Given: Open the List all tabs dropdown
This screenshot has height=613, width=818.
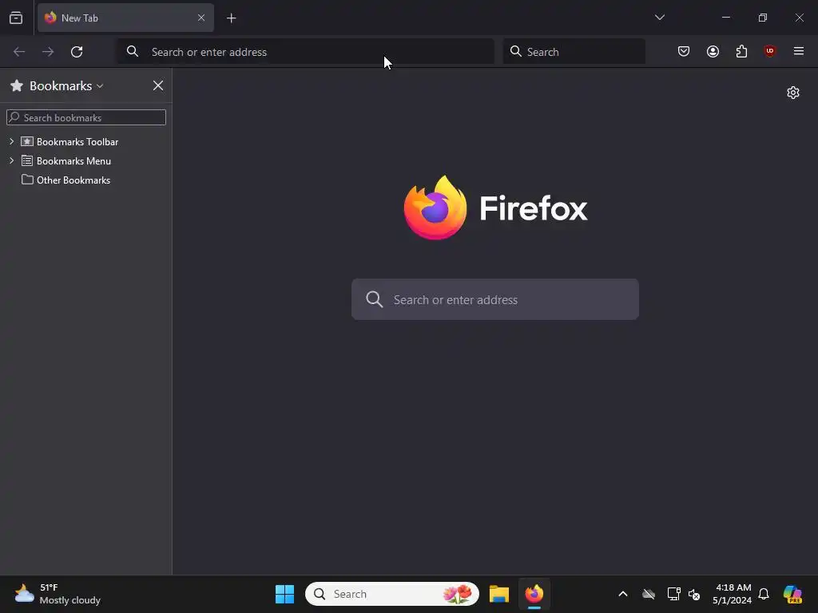Looking at the screenshot, I should pyautogui.click(x=659, y=18).
